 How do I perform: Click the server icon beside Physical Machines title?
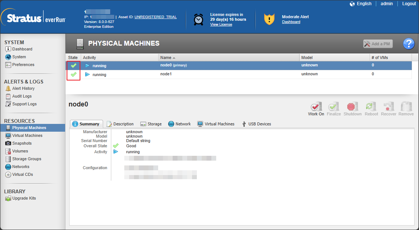(x=80, y=44)
